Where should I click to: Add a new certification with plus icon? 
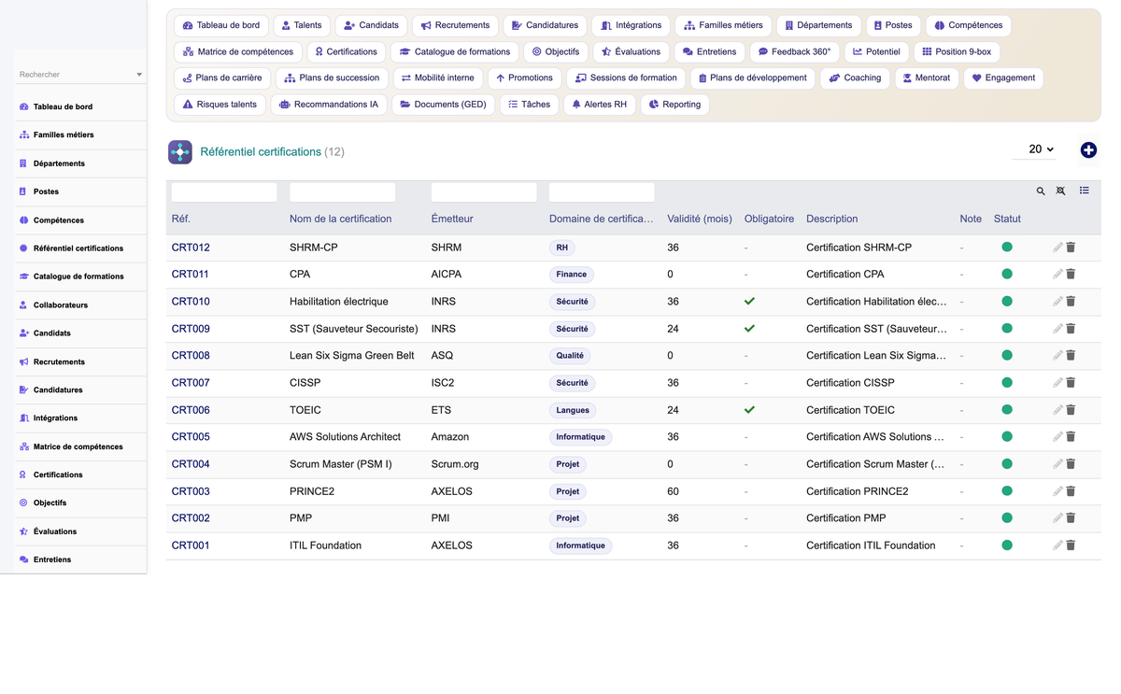1088,150
